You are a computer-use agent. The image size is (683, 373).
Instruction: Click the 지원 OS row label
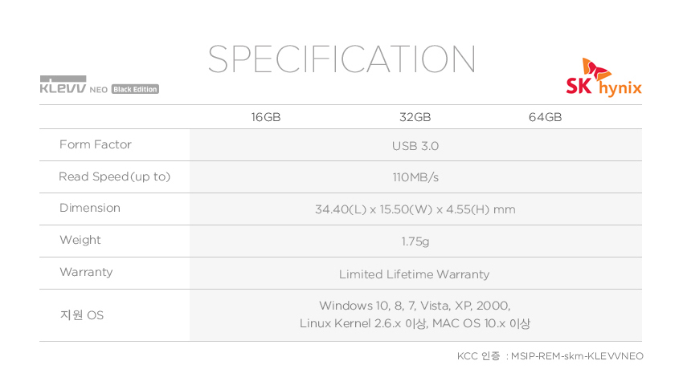[81, 315]
